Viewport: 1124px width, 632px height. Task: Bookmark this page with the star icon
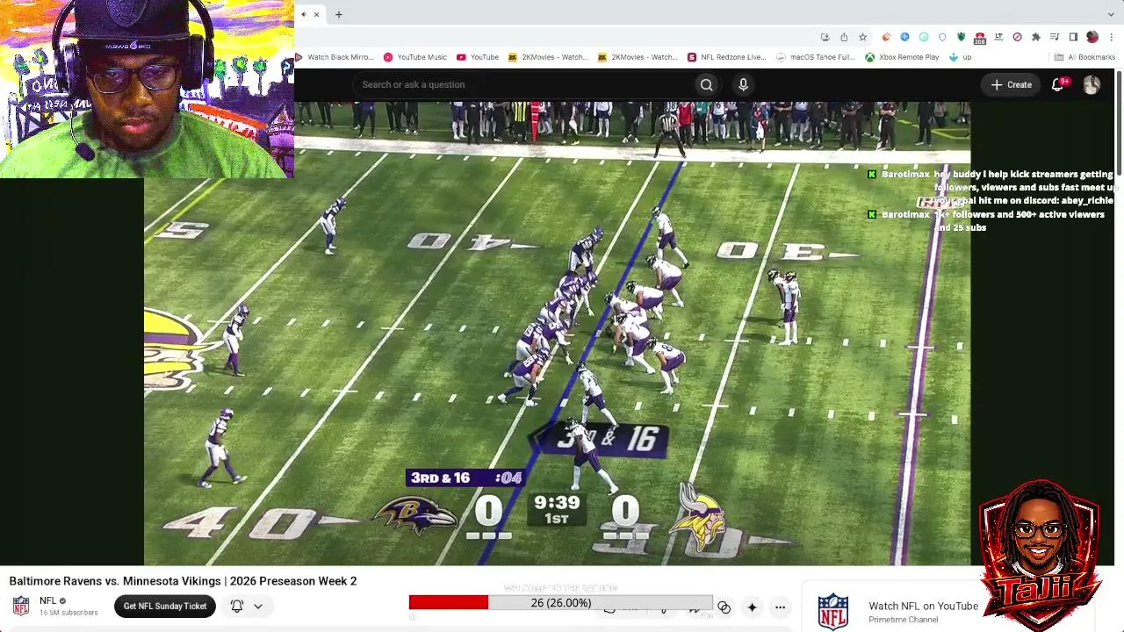click(863, 37)
